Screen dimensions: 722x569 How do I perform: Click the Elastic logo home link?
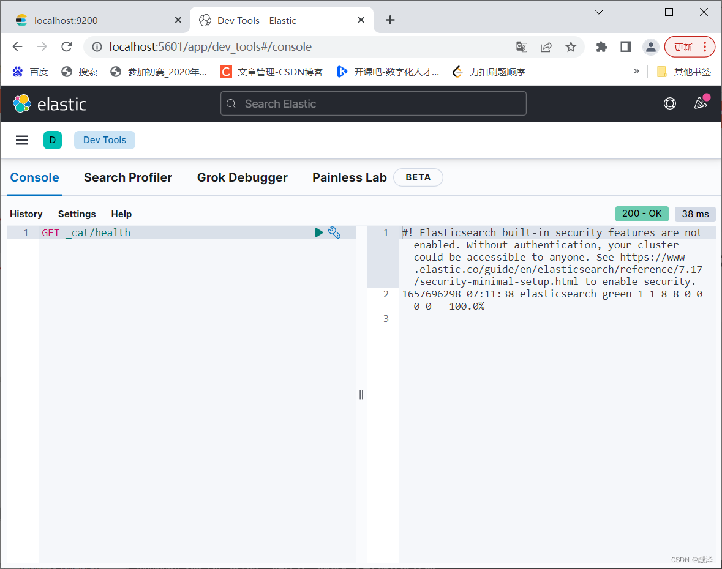[50, 104]
